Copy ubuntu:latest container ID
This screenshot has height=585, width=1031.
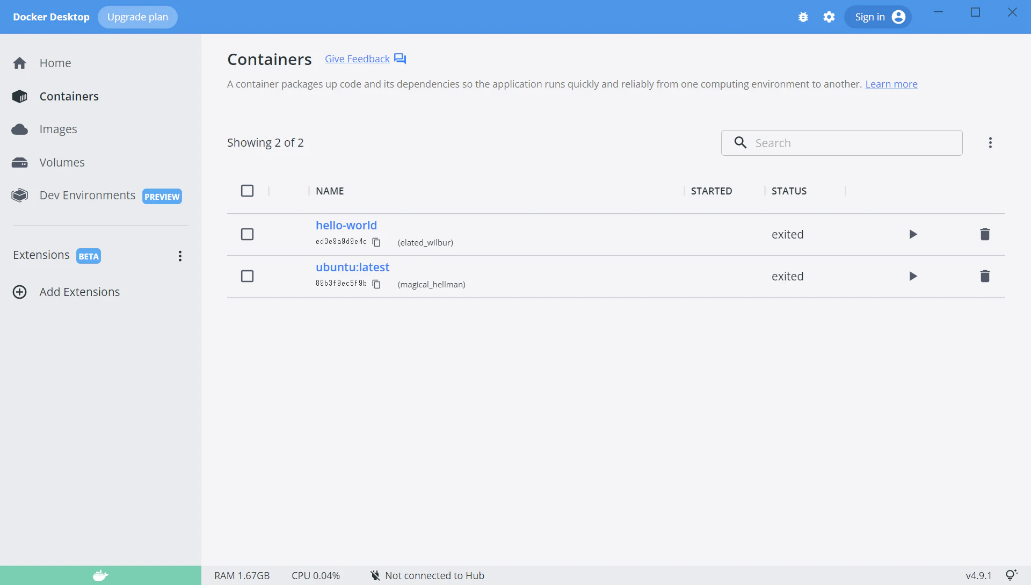(x=376, y=284)
